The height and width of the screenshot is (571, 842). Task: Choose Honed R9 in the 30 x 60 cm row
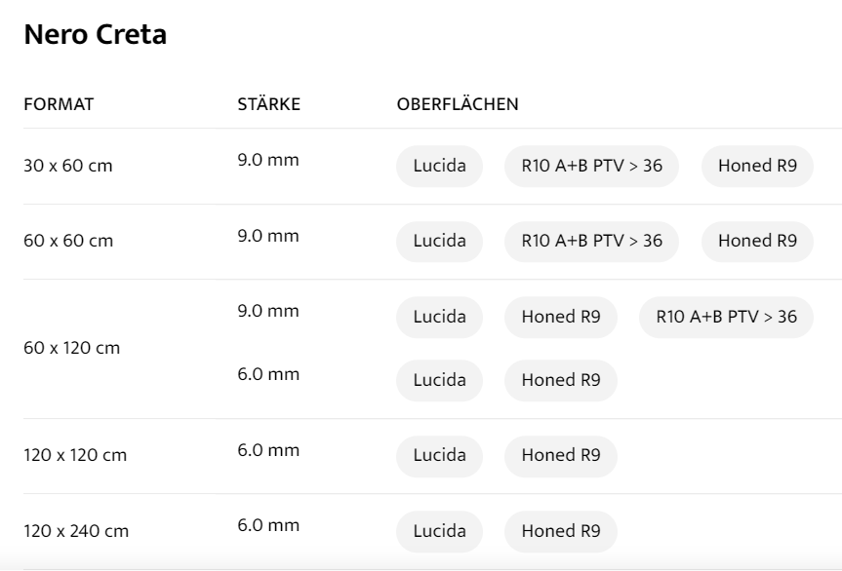click(757, 166)
